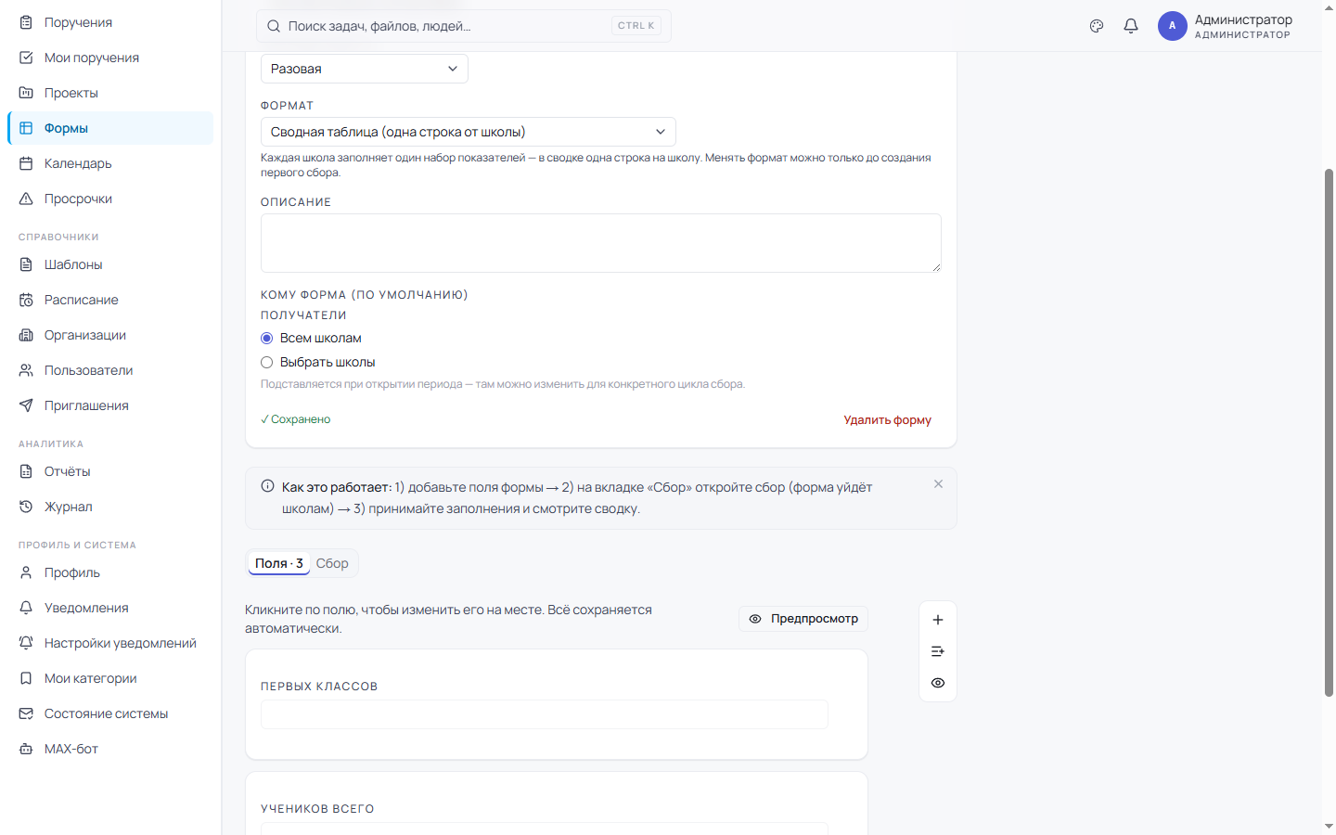Click the add-list icon in the side toolbar
The height and width of the screenshot is (835, 1336).
(938, 651)
